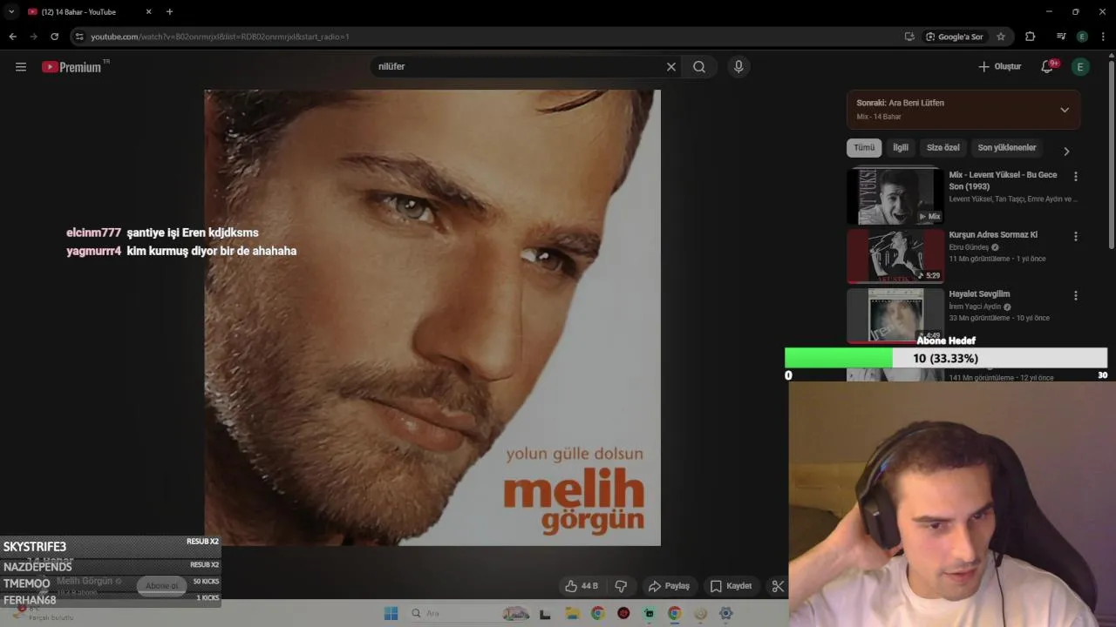Select the İlgili filter chip
Image resolution: width=1116 pixels, height=627 pixels.
[901, 148]
